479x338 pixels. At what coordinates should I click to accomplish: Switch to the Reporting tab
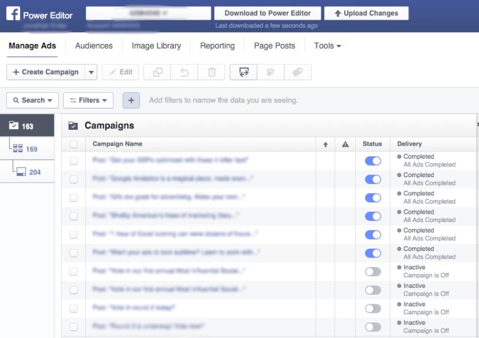point(218,46)
